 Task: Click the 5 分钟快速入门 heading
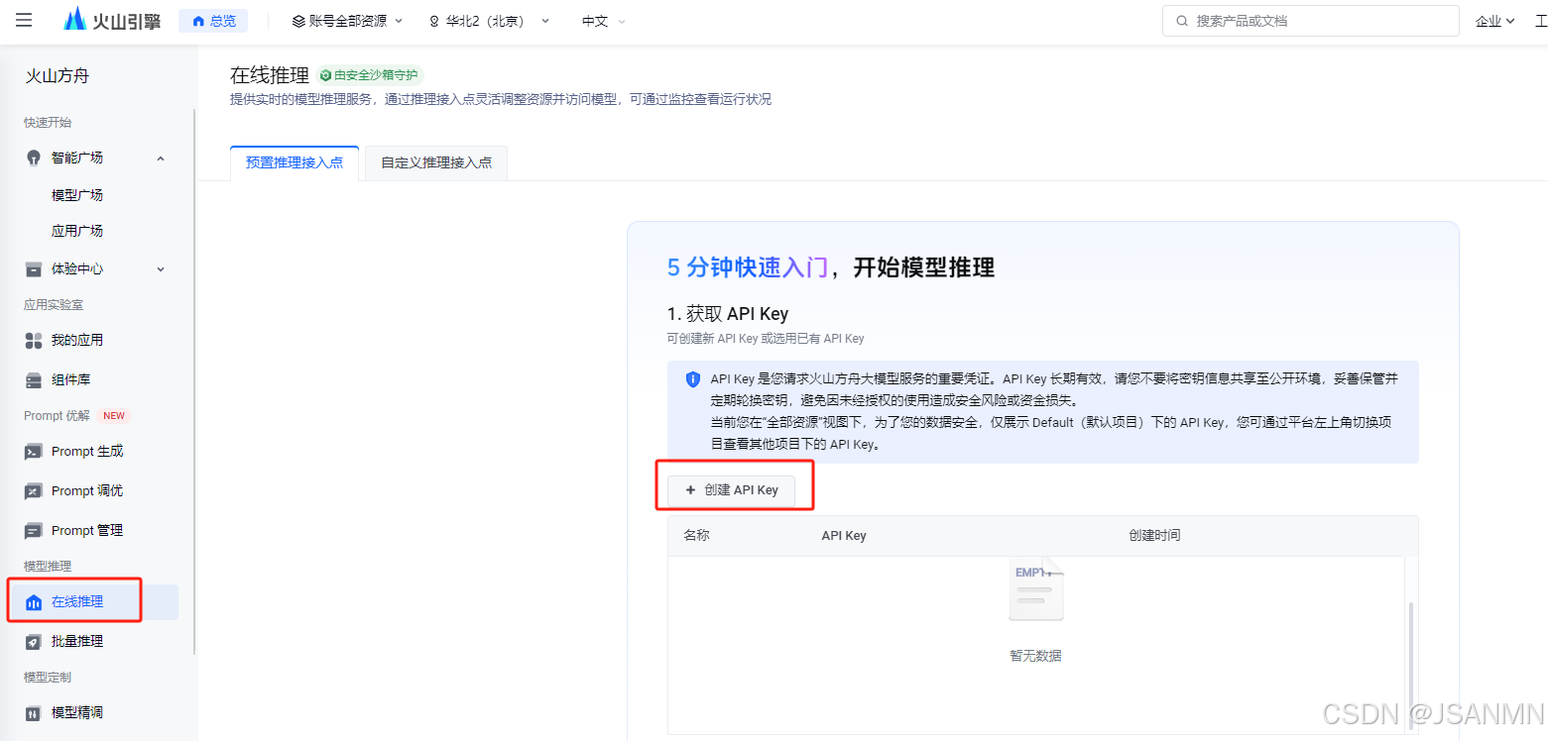[x=748, y=267]
